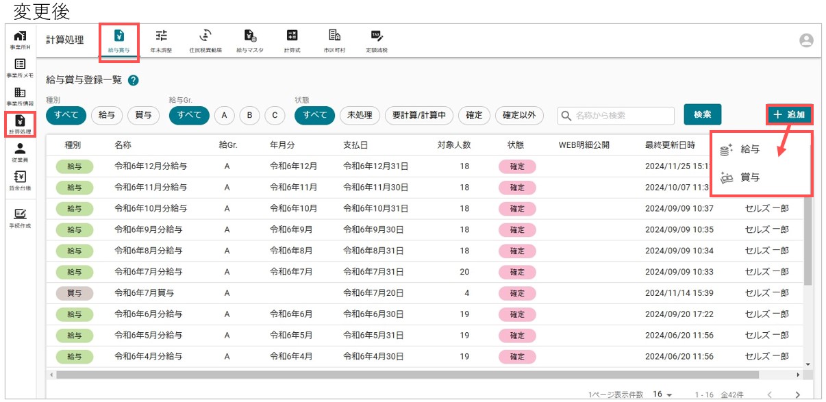Switch to the 計算式 top tab
The image size is (826, 402).
(292, 40)
